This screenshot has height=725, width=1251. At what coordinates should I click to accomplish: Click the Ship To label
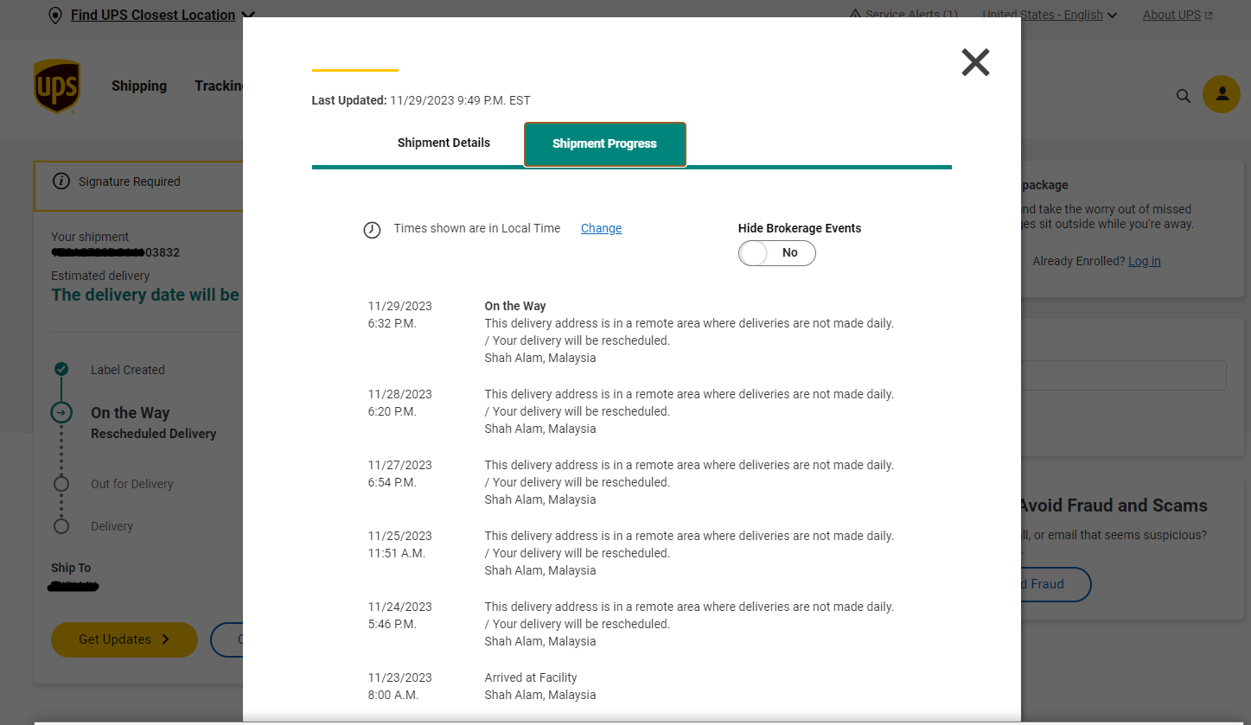click(71, 568)
